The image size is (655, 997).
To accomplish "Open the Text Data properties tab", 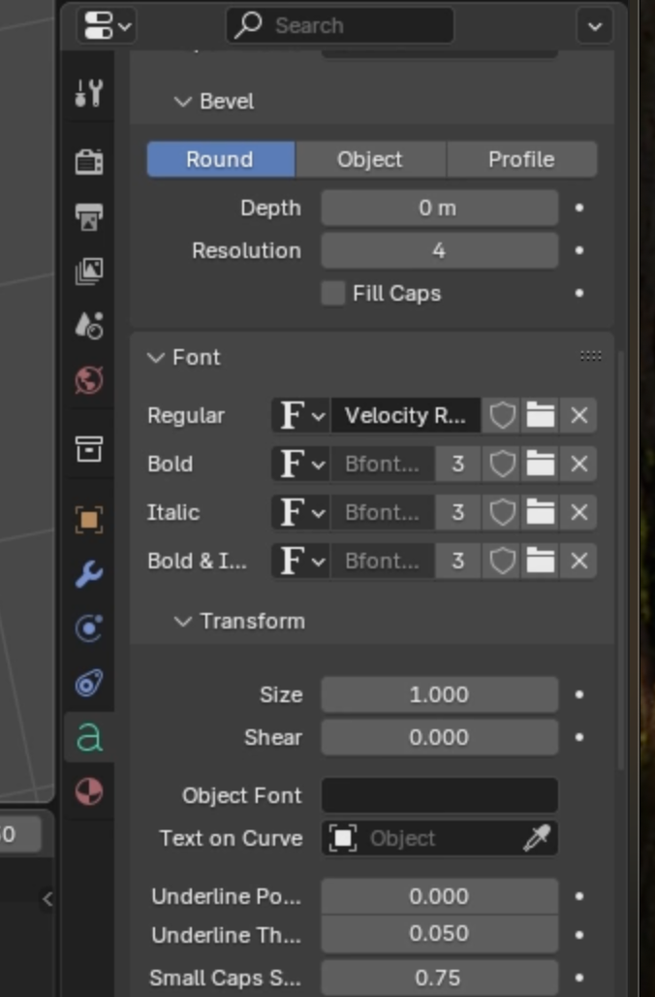I will 89,738.
